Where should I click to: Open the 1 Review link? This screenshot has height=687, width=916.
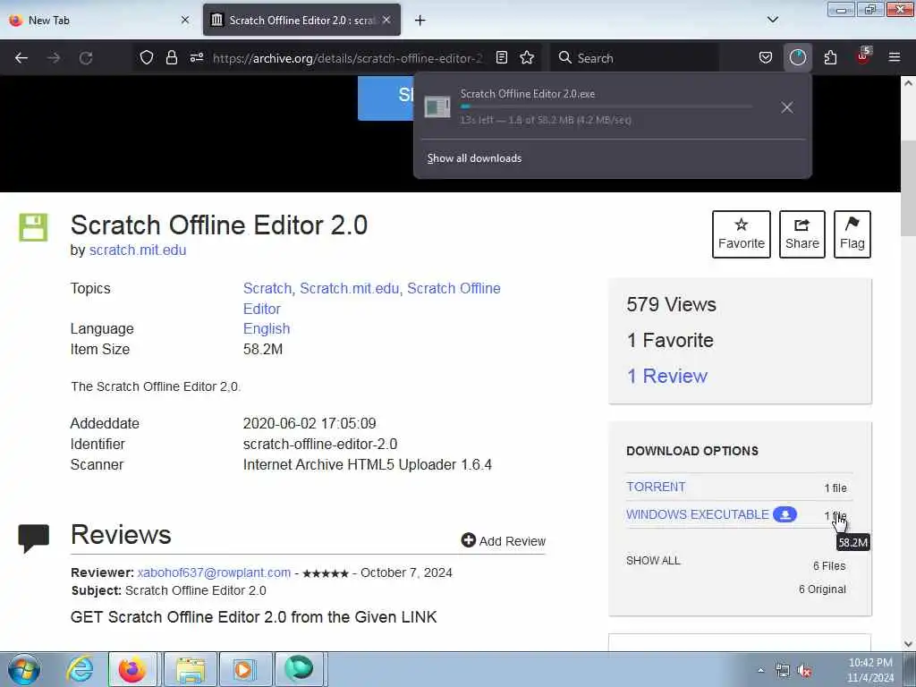tap(667, 377)
